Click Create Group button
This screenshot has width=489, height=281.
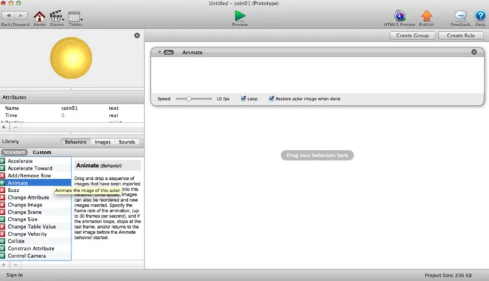click(x=412, y=35)
